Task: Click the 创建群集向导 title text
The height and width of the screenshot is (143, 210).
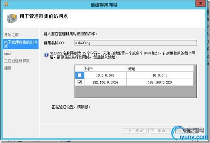Action: pos(104,5)
